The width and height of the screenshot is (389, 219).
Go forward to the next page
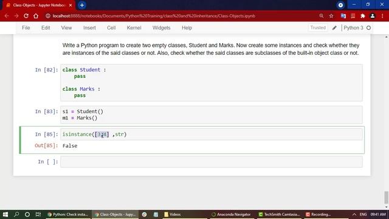[16, 16]
